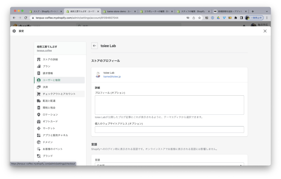Screen dimensions: 281x179
Task: Bookmark this page with the star icon
Action: [x=199, y=18]
